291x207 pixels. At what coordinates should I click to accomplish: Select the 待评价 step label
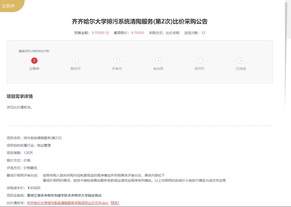[x=199, y=69]
